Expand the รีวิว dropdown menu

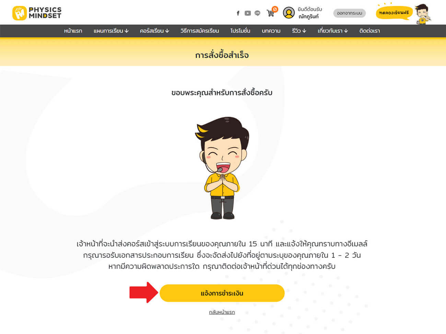(x=299, y=31)
